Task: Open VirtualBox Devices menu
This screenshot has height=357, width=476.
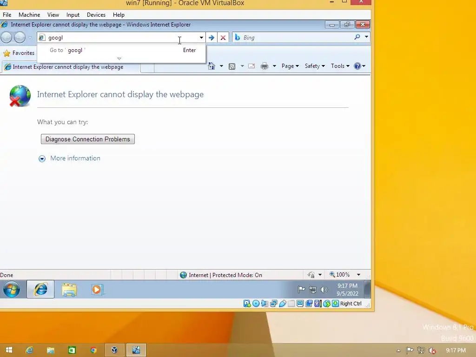Action: 96,14
